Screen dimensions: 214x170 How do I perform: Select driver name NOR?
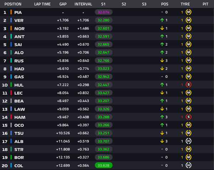(20, 28)
